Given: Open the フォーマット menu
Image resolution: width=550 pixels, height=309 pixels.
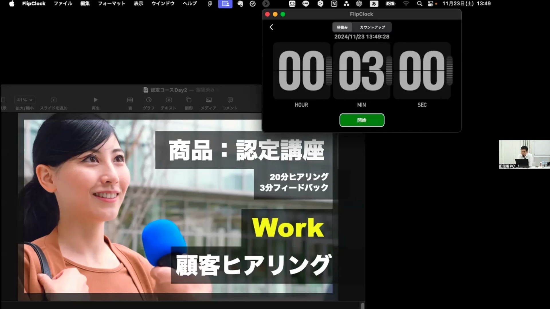Looking at the screenshot, I should tap(112, 4).
